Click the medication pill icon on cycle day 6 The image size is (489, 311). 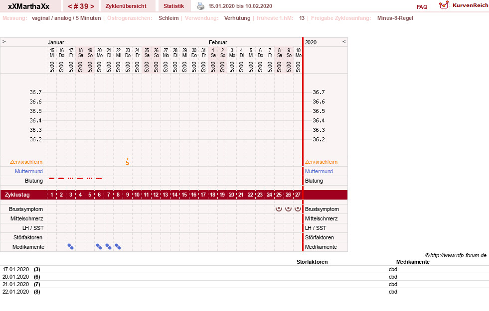(x=99, y=246)
